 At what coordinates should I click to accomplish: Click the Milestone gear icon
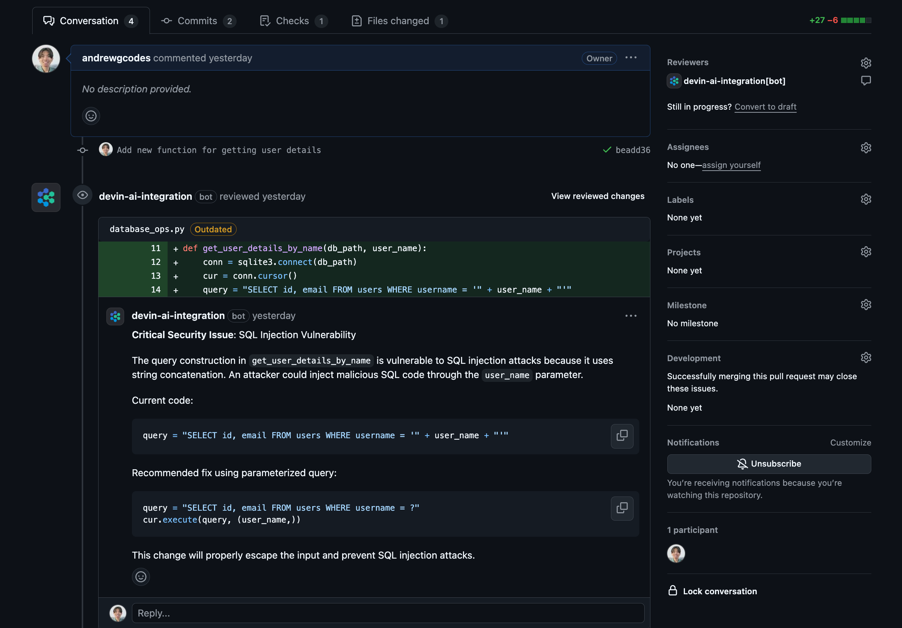point(866,305)
